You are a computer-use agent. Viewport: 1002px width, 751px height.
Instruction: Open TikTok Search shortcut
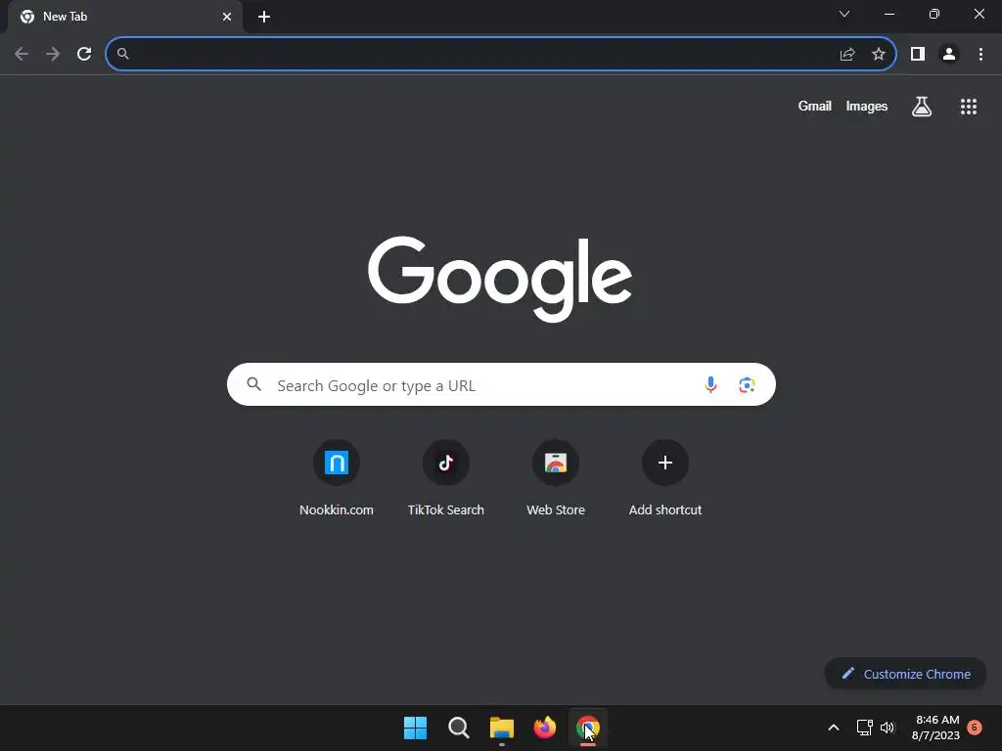[x=446, y=477]
